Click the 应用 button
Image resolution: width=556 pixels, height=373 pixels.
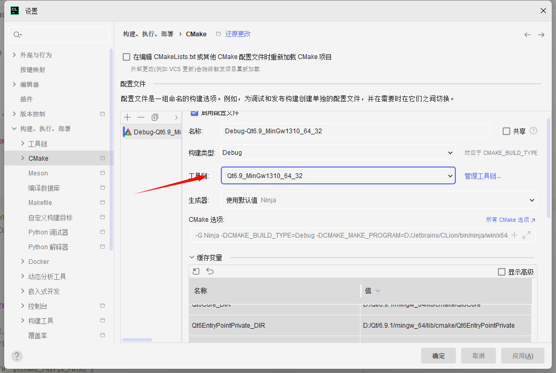pos(523,356)
